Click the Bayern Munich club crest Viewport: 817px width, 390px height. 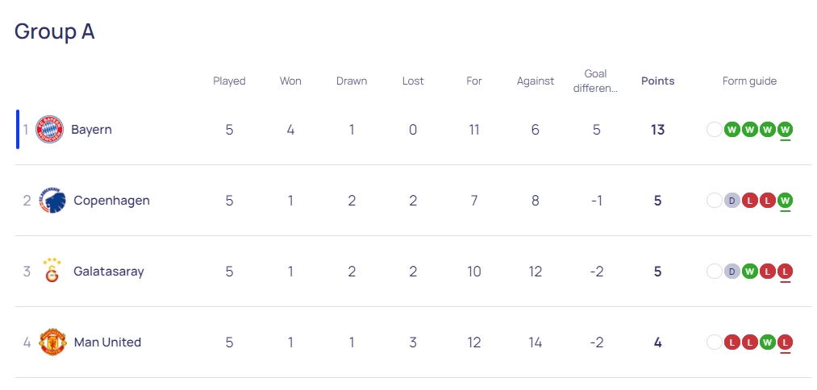pyautogui.click(x=49, y=130)
